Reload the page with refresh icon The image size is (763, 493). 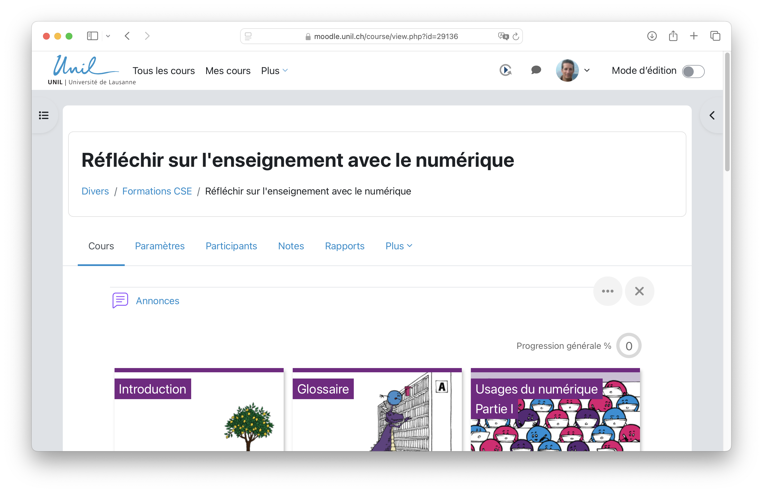tap(516, 36)
